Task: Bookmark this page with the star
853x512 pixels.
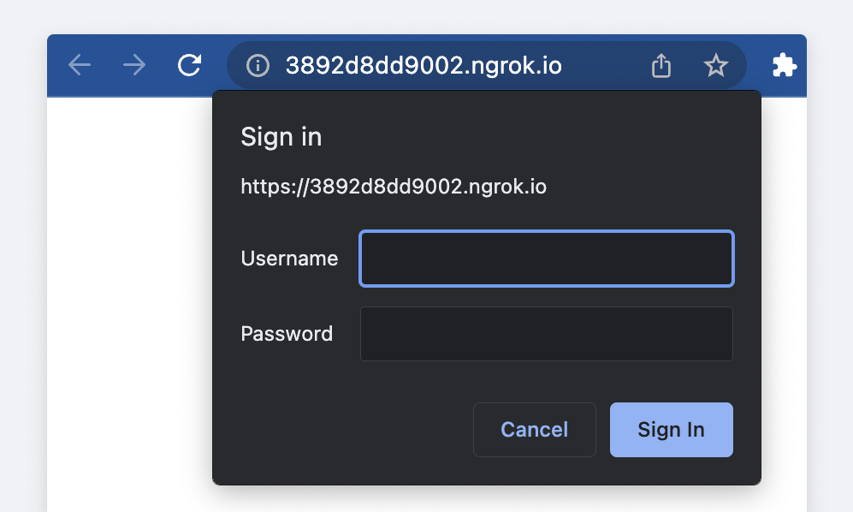Action: tap(716, 65)
